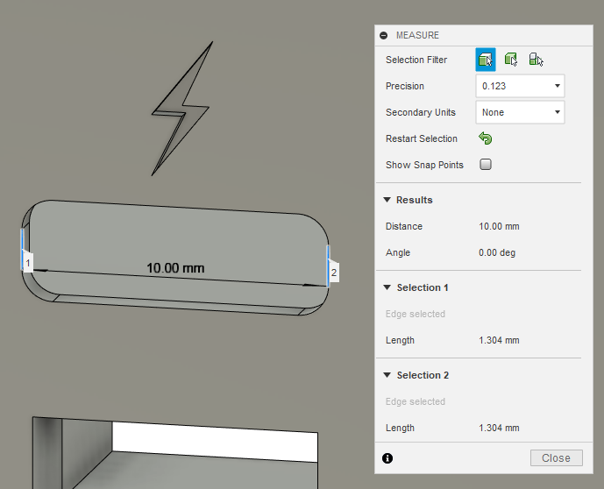Click the lightning bolt engraving on the model
604x489 pixels.
coord(181,109)
